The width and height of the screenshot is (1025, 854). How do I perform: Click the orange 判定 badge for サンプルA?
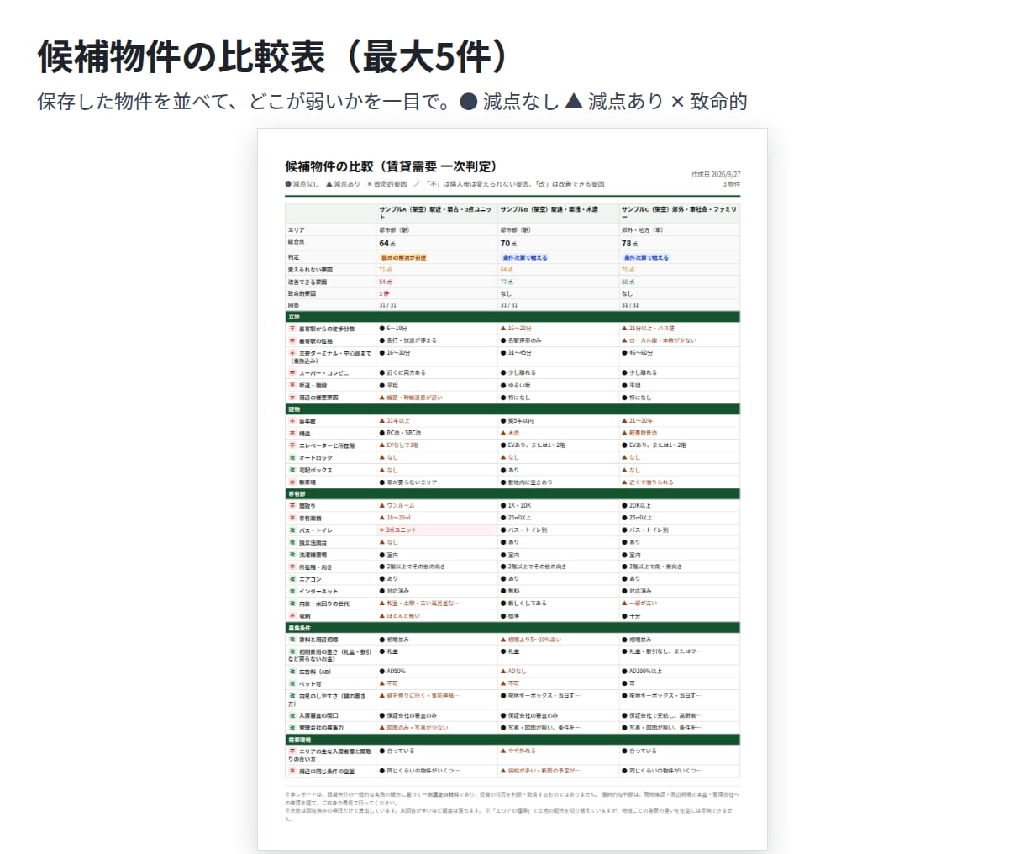(x=404, y=258)
